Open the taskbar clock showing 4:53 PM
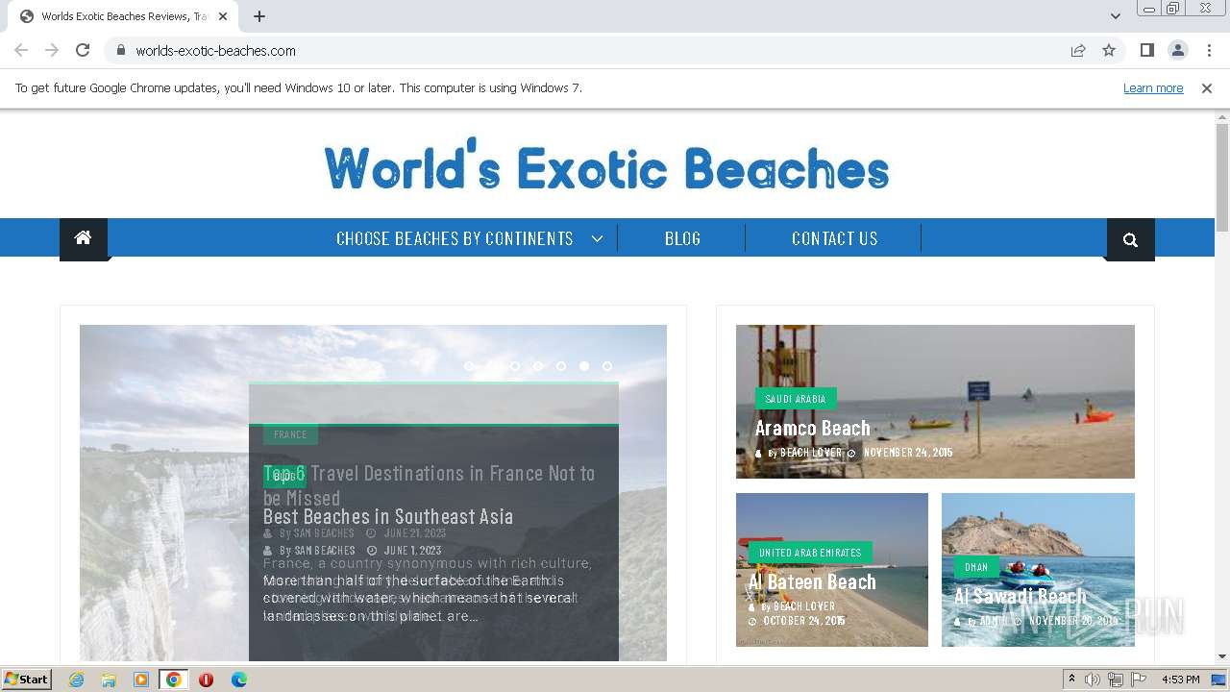 click(x=1180, y=680)
